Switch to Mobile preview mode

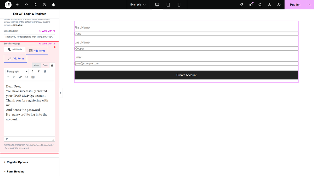(x=179, y=5)
